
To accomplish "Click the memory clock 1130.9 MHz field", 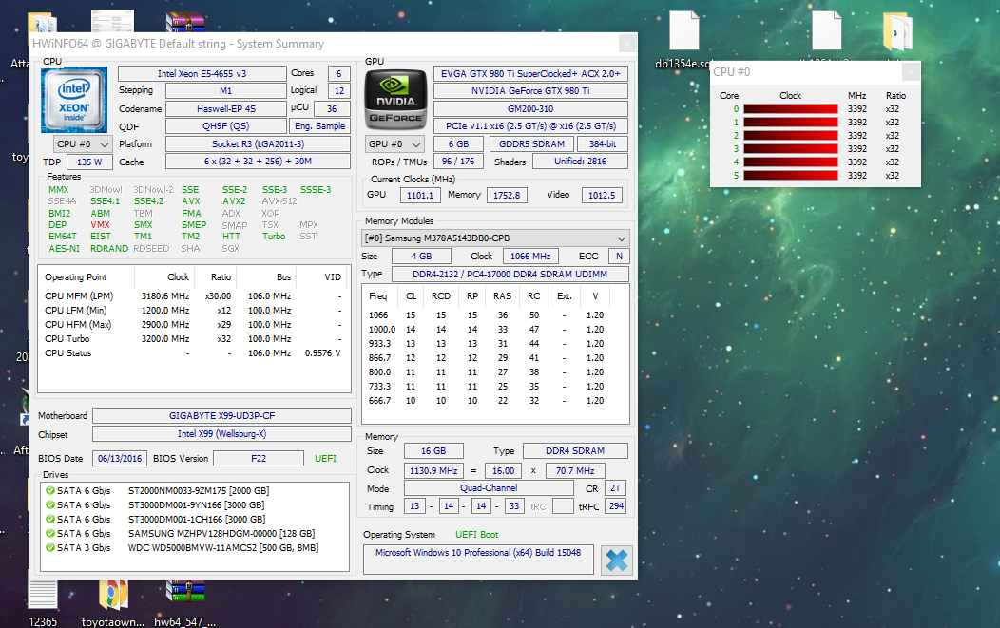I will pyautogui.click(x=433, y=470).
